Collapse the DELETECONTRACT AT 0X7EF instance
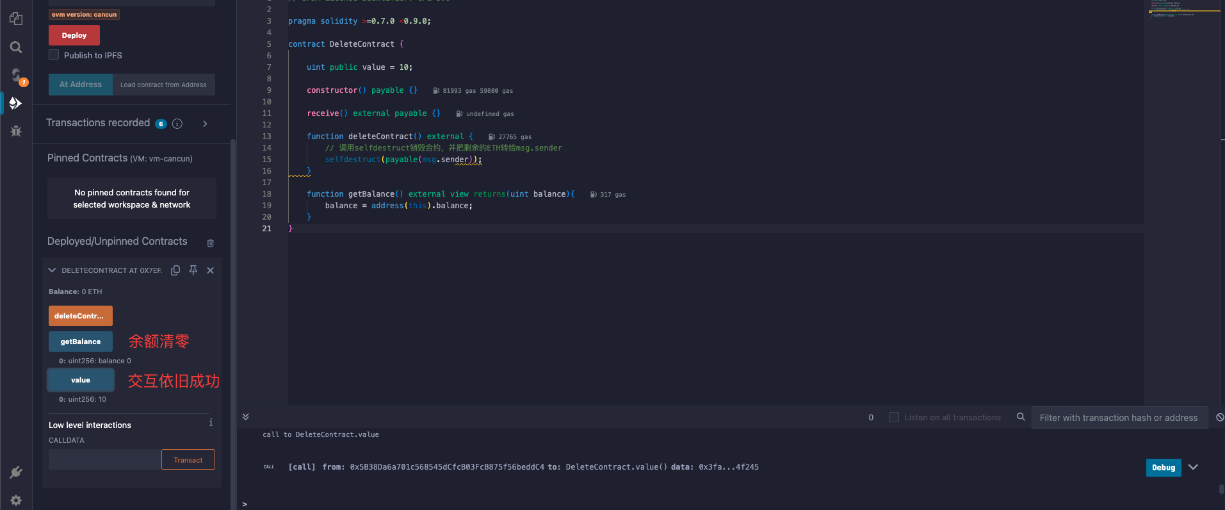The image size is (1225, 510). tap(52, 270)
